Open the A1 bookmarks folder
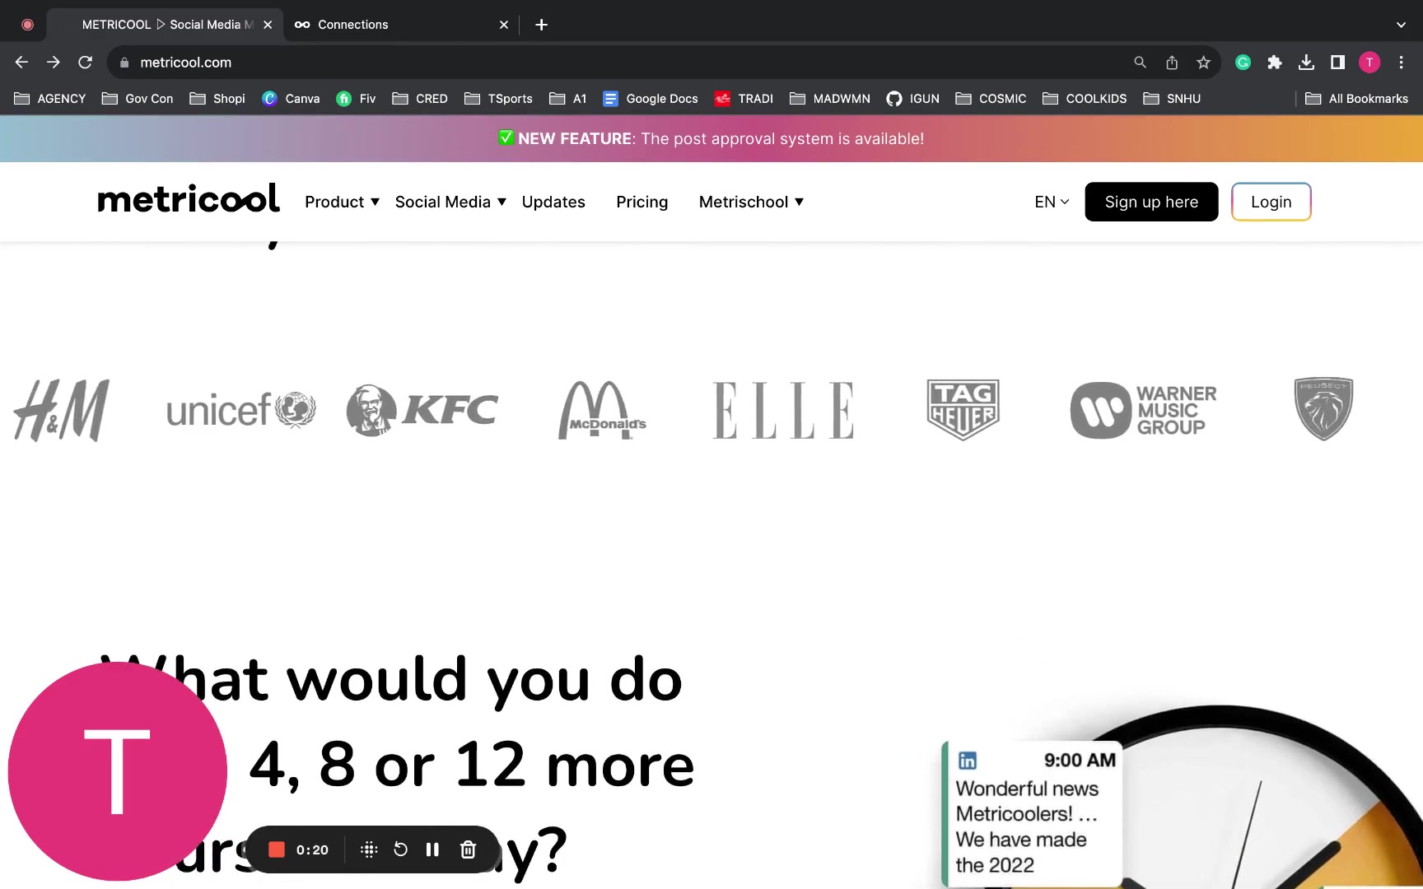This screenshot has height=889, width=1423. pos(568,99)
